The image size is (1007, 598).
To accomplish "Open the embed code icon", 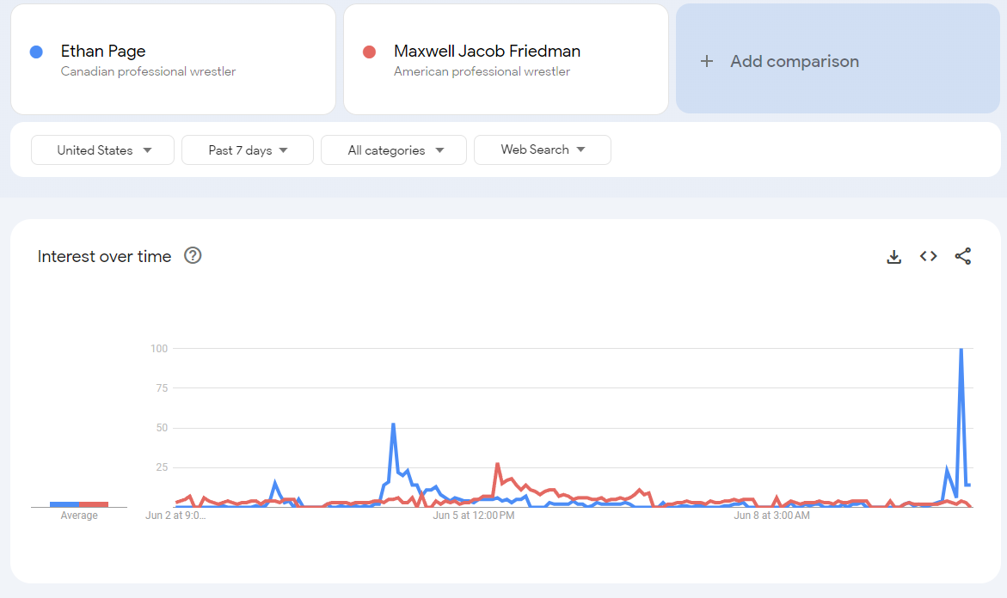I will 928,256.
